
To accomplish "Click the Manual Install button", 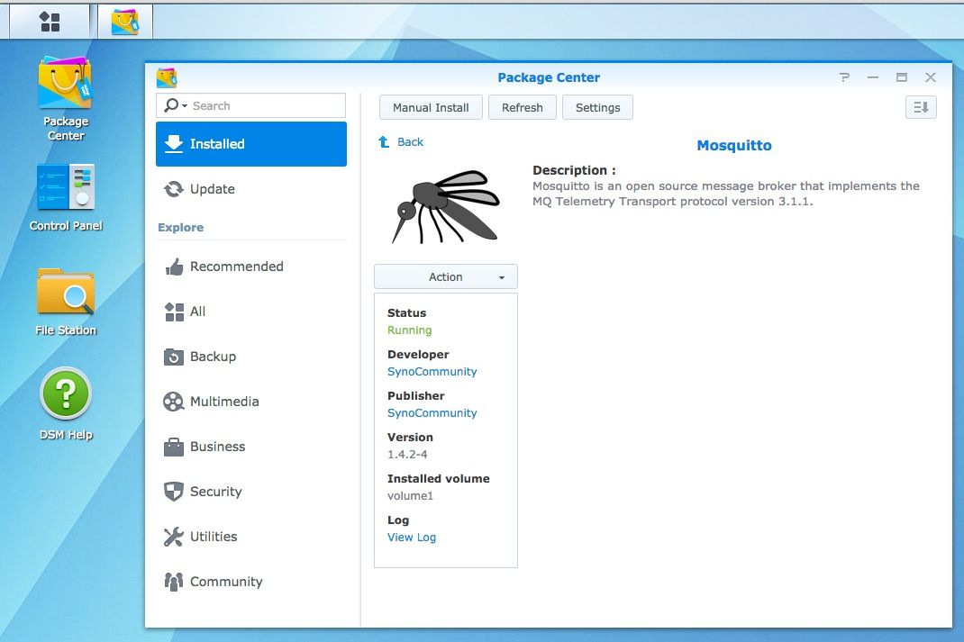I will [x=431, y=107].
